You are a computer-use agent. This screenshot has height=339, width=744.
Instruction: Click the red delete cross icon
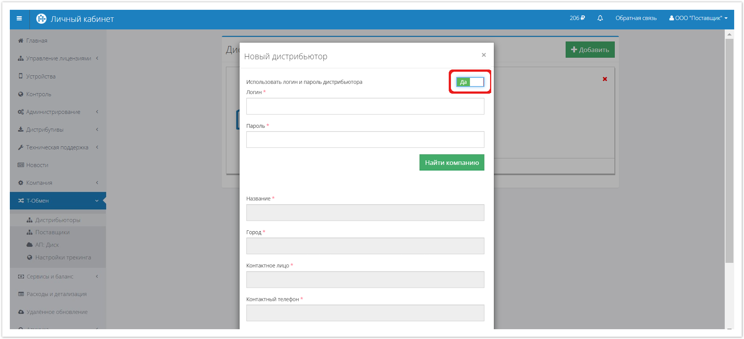coord(605,79)
